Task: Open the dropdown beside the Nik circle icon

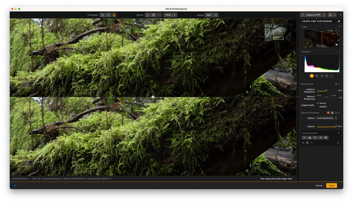Action: click(334, 15)
